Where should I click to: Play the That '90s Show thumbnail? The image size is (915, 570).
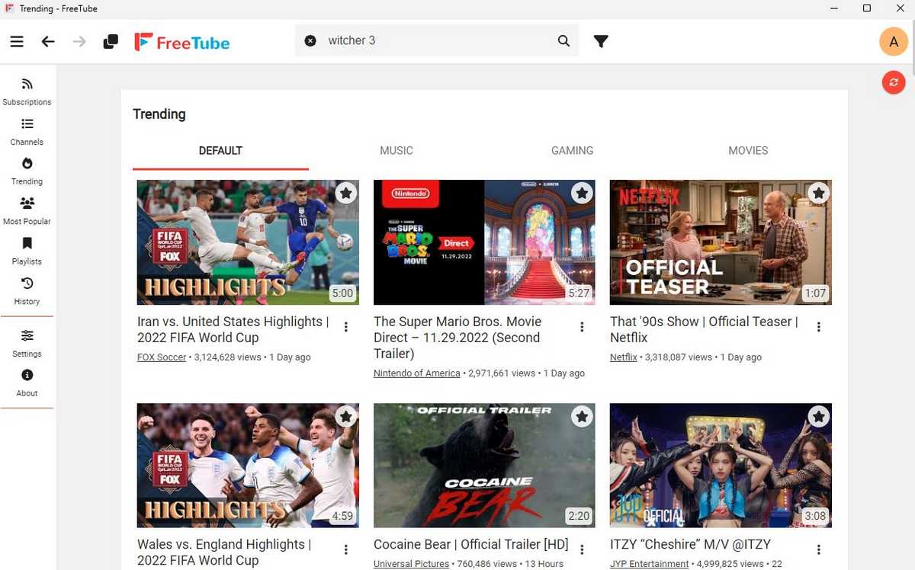point(721,242)
